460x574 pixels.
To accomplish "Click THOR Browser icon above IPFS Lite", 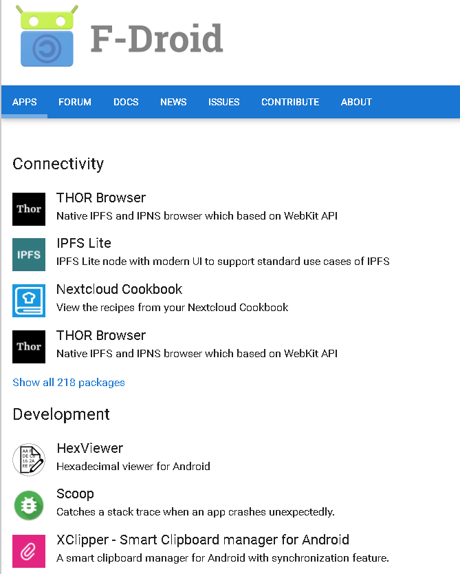I will click(x=29, y=209).
